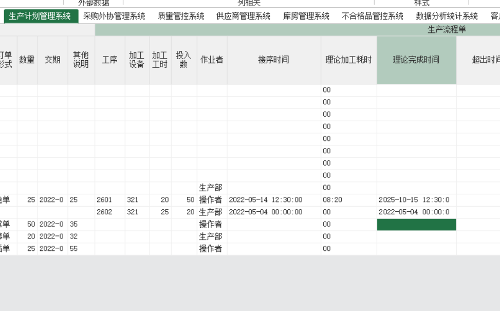Click the 08:20 理论加工耗时 cell

point(348,200)
